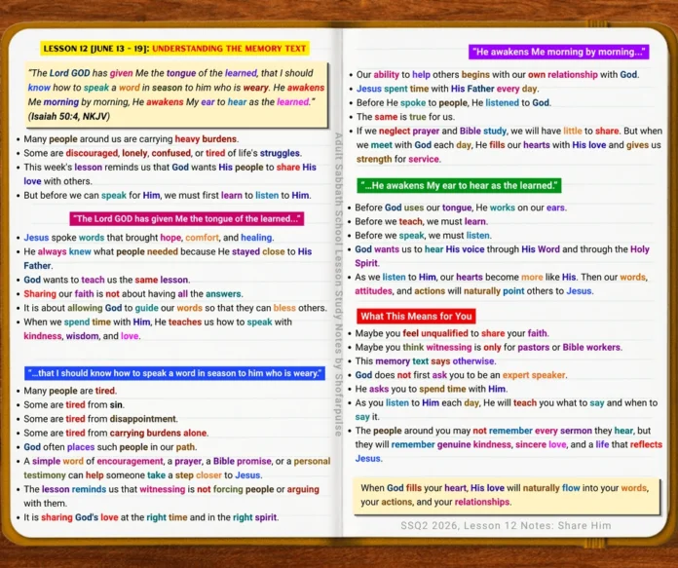Click the line 'Many people around us are carrying heavy burdens.'
The height and width of the screenshot is (568, 678).
[x=131, y=139]
